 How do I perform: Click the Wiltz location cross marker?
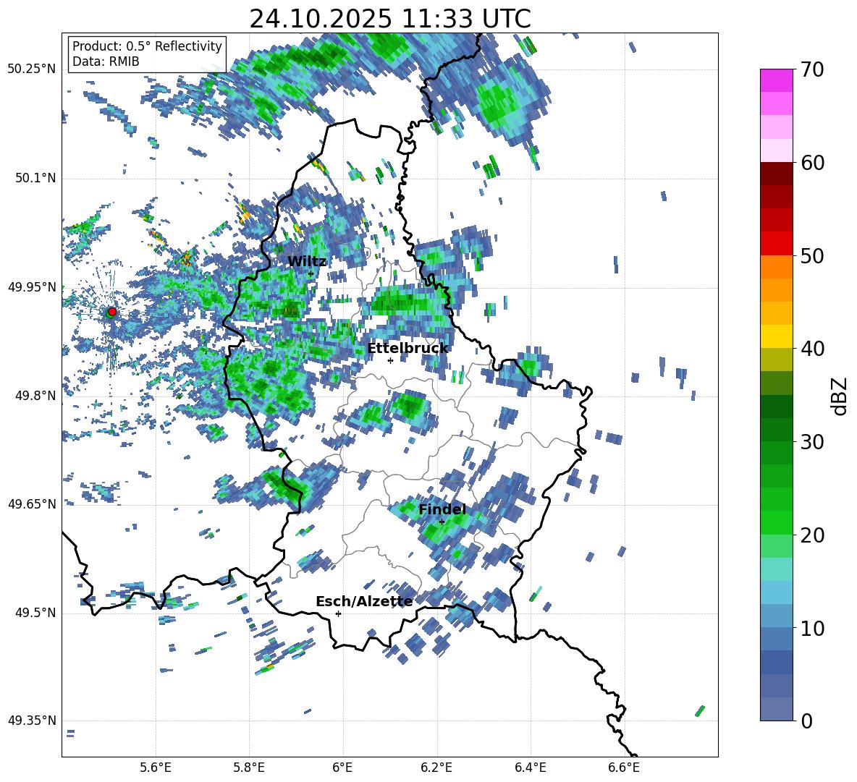coord(311,273)
